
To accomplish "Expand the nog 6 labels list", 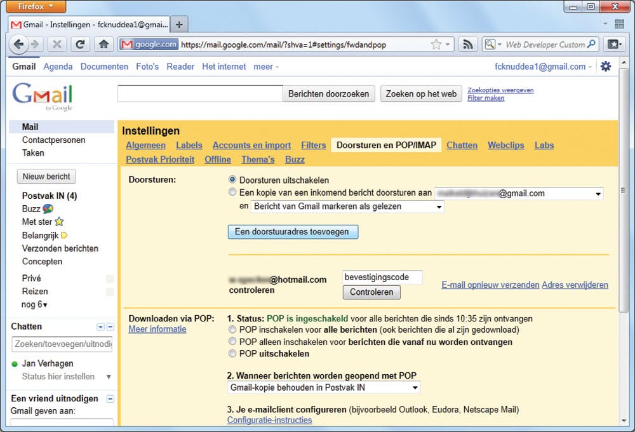I will click(35, 304).
